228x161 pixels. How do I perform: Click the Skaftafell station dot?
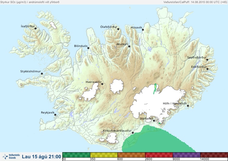coord(154,121)
